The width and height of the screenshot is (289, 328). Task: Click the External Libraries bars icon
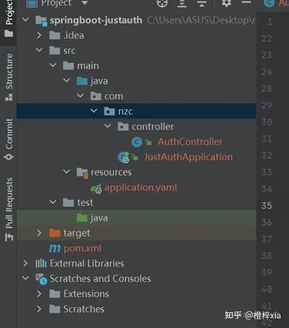[x=41, y=263]
